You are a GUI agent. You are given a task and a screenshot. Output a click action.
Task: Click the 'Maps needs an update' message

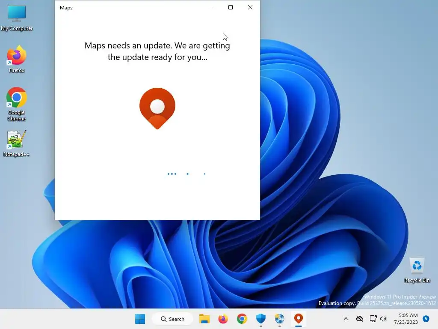[x=157, y=51]
